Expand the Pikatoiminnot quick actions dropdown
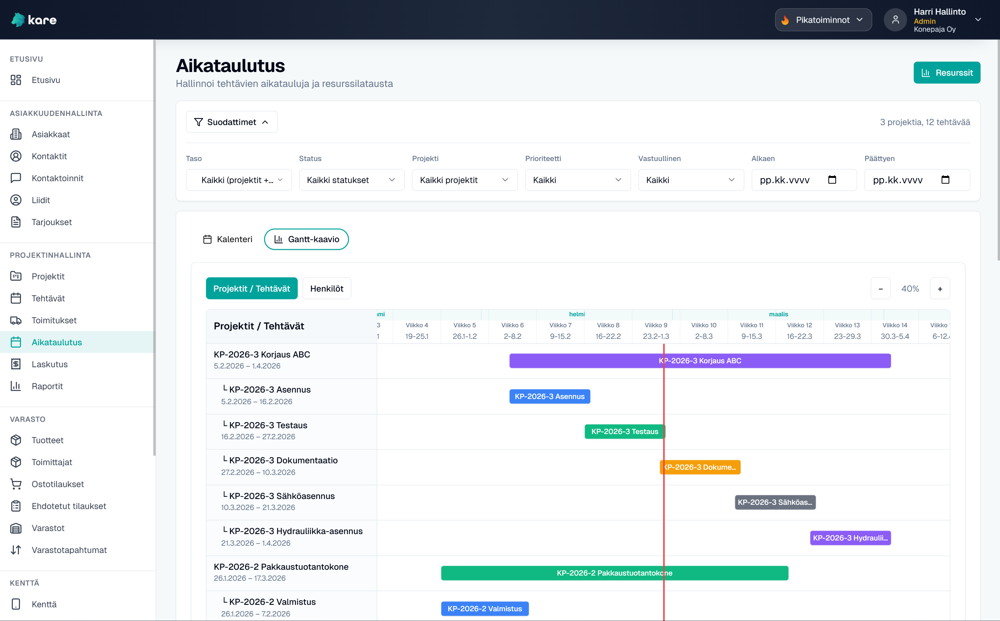The height and width of the screenshot is (621, 1000). [823, 20]
